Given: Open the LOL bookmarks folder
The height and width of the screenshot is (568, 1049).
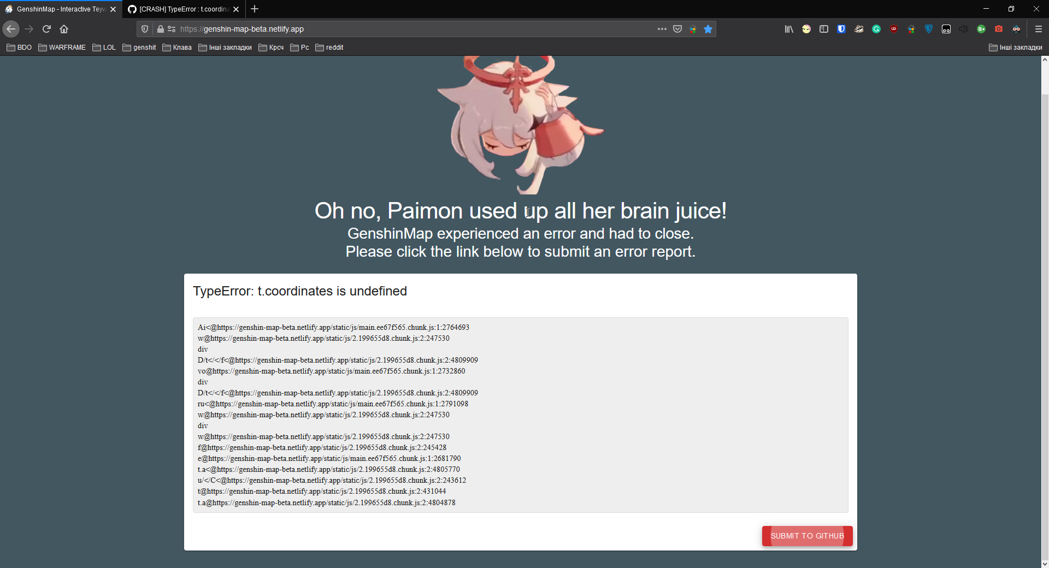Looking at the screenshot, I should click(104, 48).
